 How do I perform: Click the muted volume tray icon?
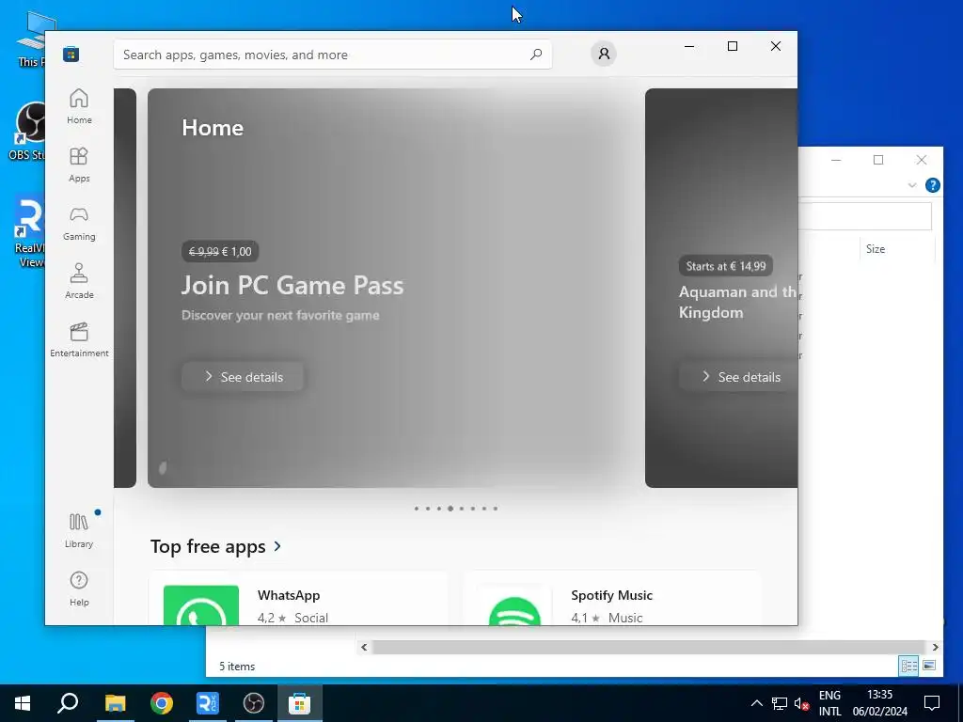(801, 703)
